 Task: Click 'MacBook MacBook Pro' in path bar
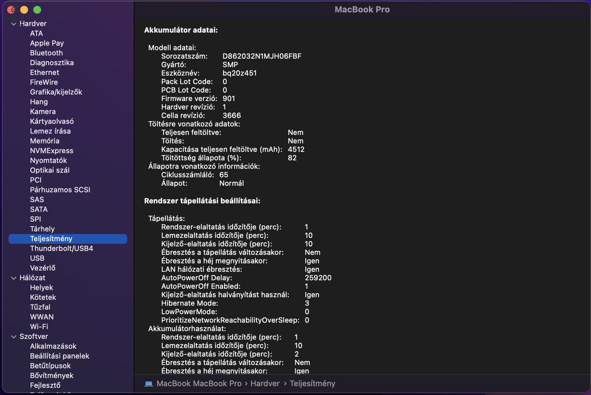(x=199, y=384)
